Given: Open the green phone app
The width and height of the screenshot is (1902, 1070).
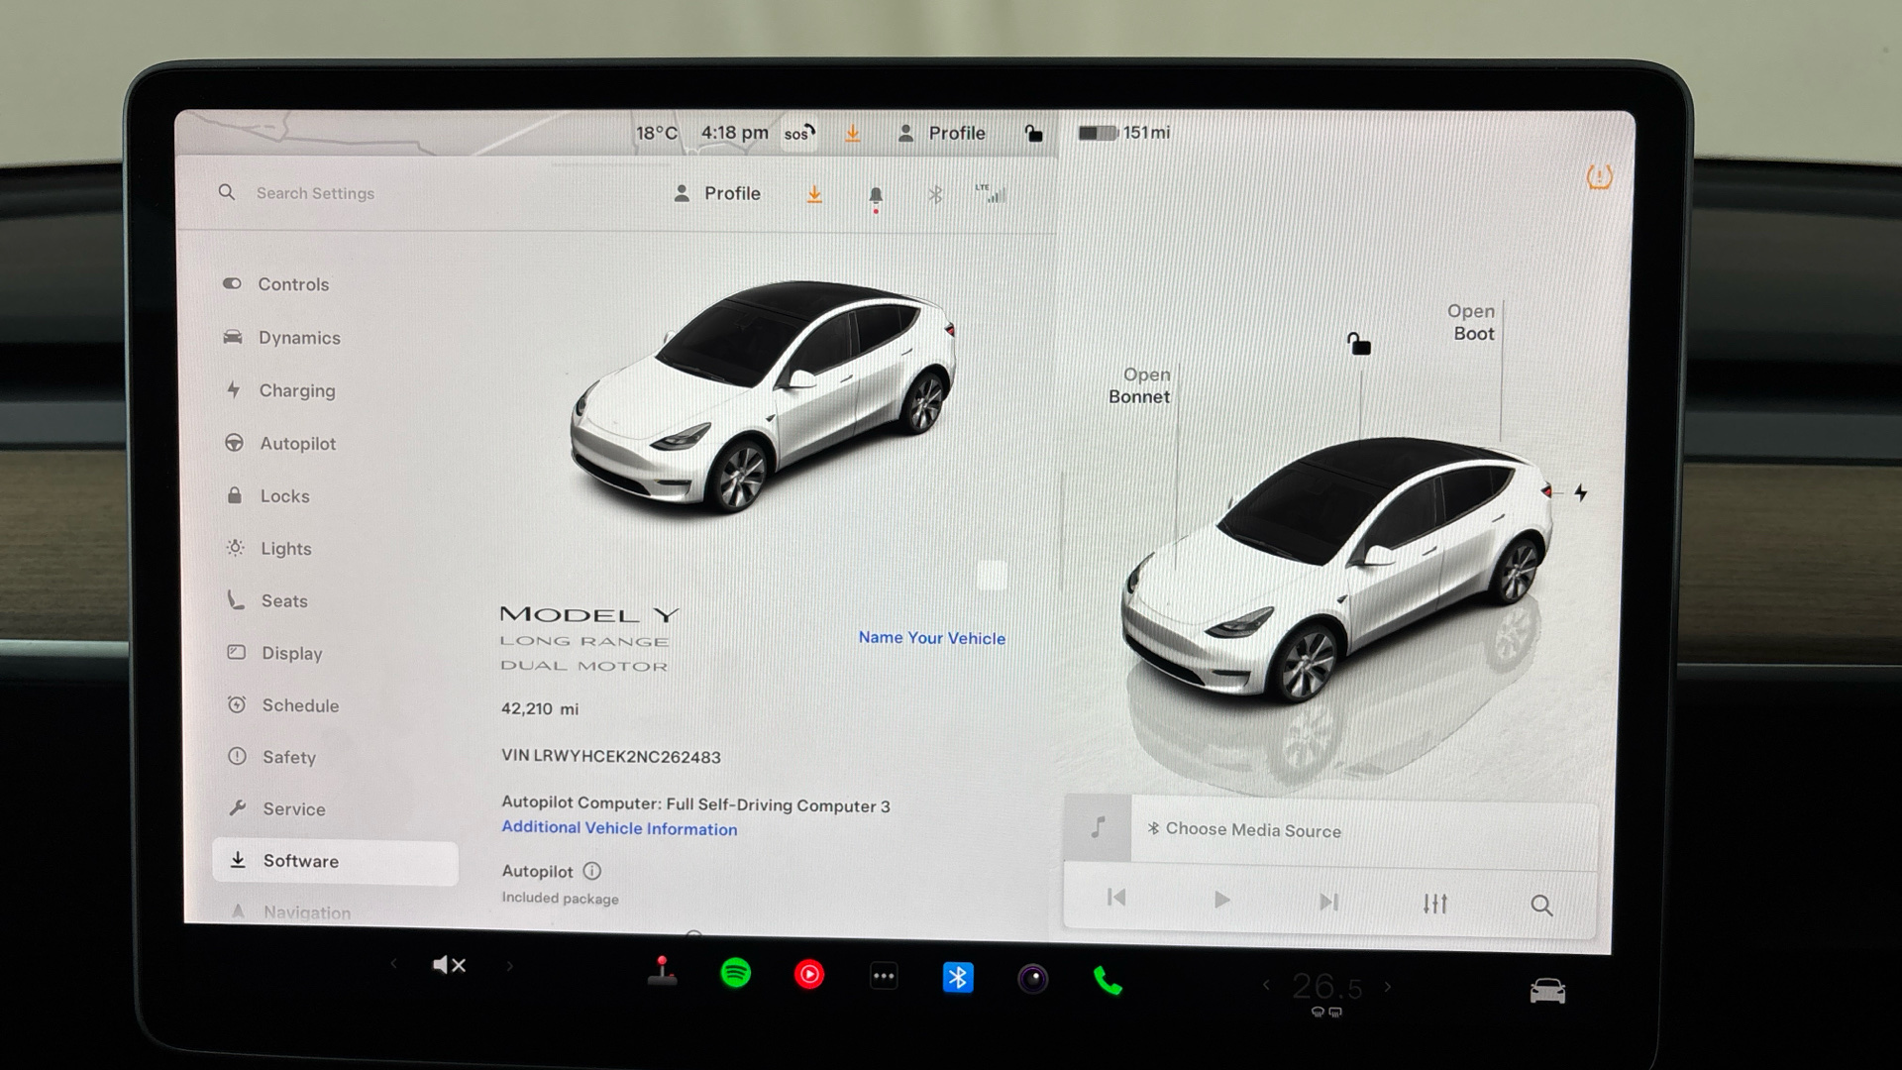Looking at the screenshot, I should click(x=1108, y=982).
